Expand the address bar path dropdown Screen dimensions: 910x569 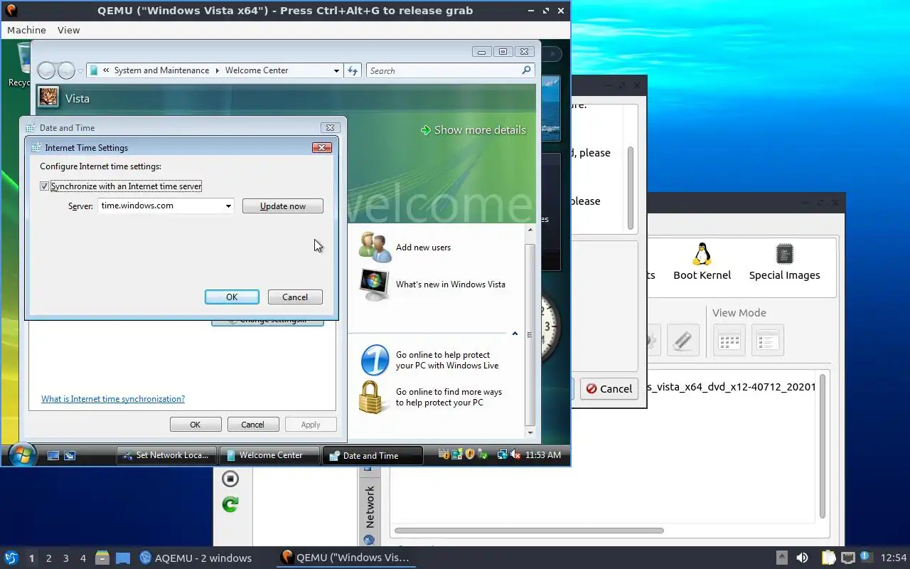(336, 70)
